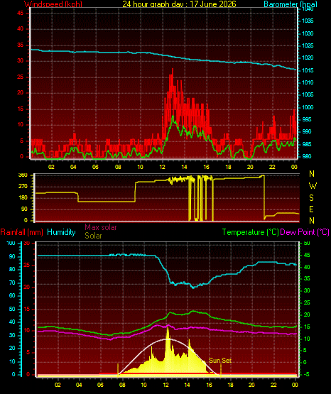The width and height of the screenshot is (331, 394).
Task: Click the "22" hour label under the bottom chart
Action: (x=273, y=385)
